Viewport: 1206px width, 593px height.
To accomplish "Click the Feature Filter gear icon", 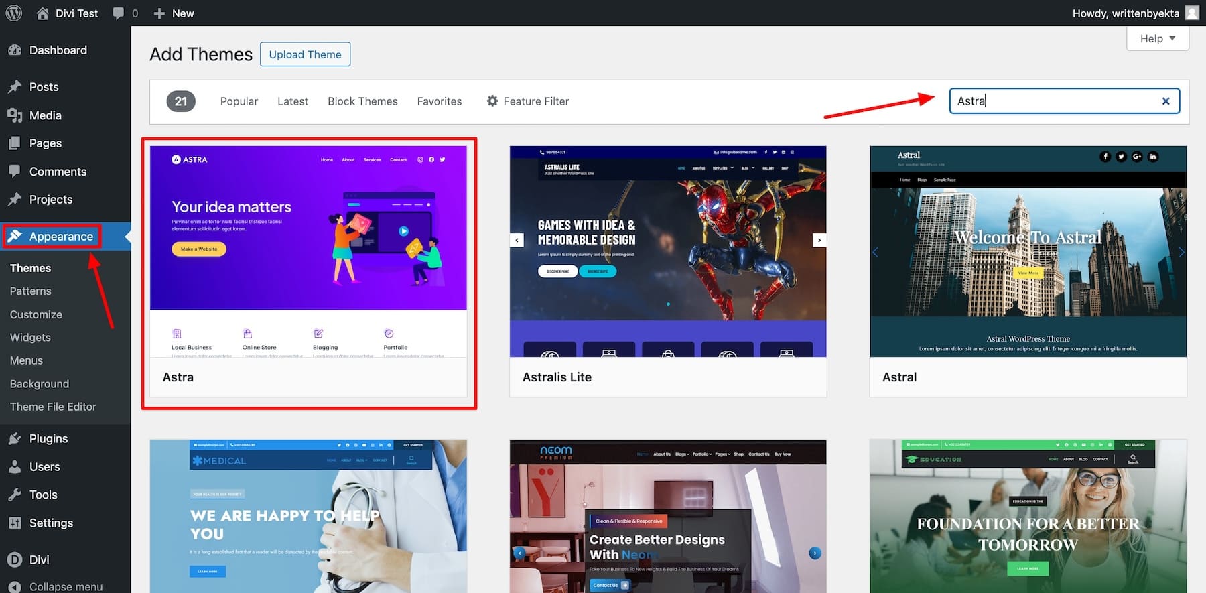I will [492, 101].
